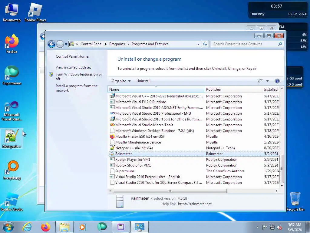The height and width of the screenshot is (233, 310).
Task: Click the horizontal scrollbar thumb
Action: click(x=170, y=191)
